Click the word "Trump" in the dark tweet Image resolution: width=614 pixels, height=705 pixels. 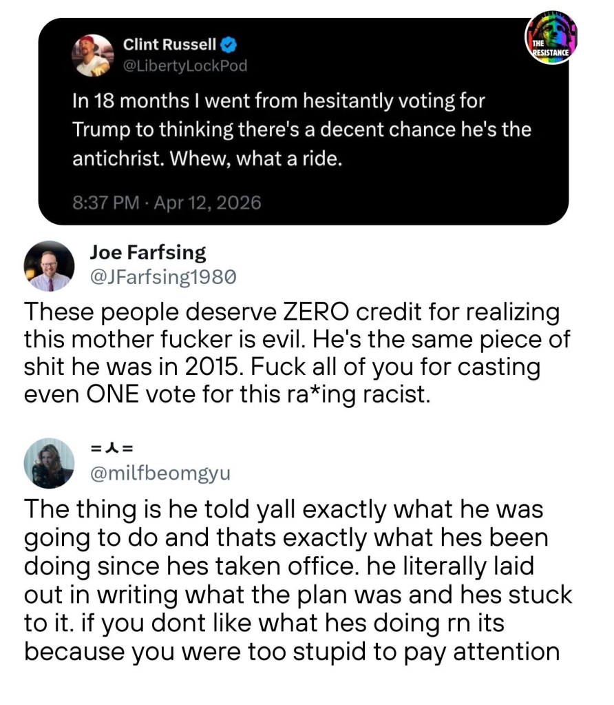[98, 130]
